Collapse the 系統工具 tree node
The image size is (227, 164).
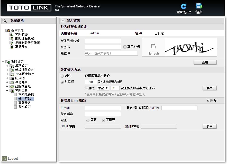[7, 90]
